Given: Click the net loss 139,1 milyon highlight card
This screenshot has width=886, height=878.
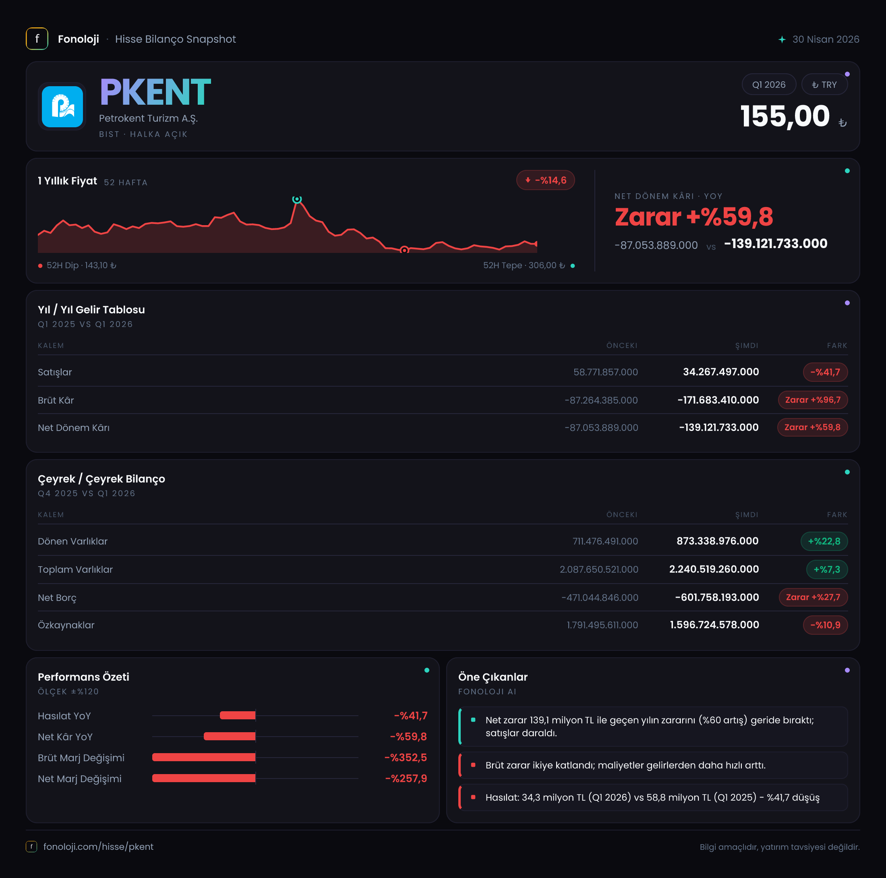Looking at the screenshot, I should click(x=653, y=727).
